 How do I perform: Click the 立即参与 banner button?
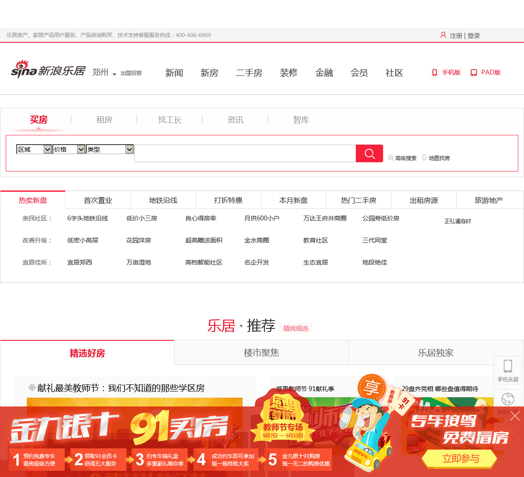pos(460,458)
